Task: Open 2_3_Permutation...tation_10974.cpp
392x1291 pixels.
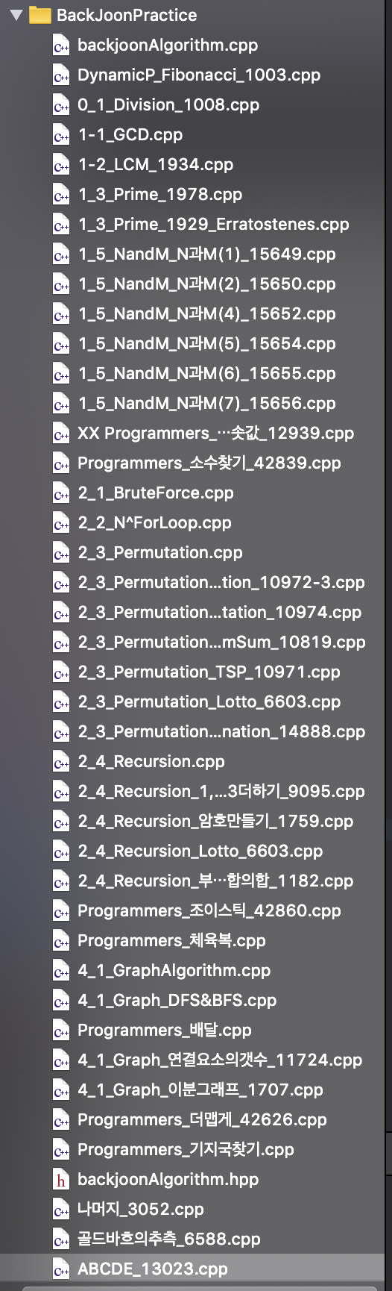Action: point(220,613)
